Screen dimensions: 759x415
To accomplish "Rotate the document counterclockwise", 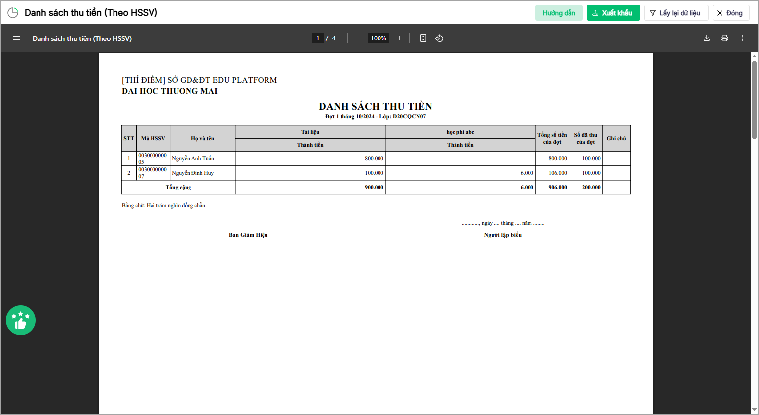I will coord(439,38).
